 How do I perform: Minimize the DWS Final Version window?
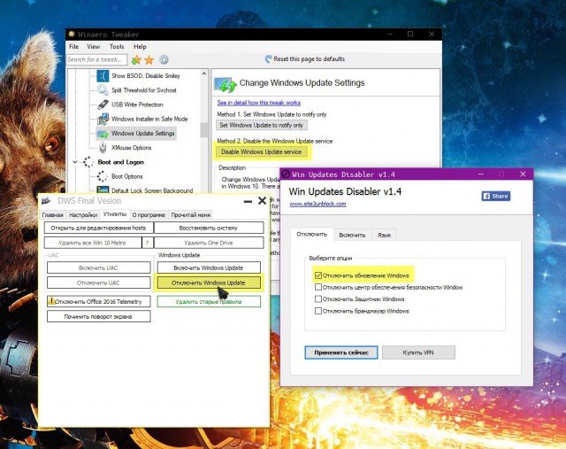pyautogui.click(x=248, y=201)
